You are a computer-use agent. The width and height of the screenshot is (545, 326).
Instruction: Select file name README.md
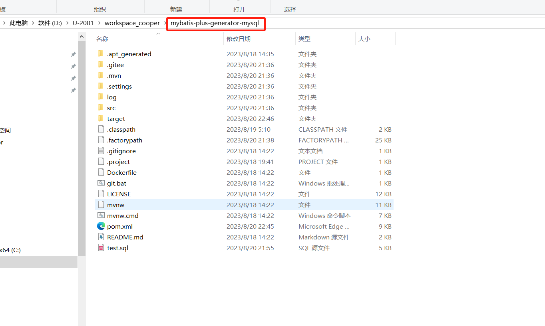pos(125,237)
